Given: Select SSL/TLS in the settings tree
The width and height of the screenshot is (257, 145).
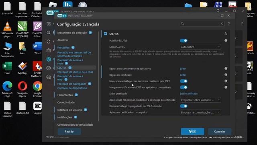Looking at the screenshot, I should click(62, 68).
